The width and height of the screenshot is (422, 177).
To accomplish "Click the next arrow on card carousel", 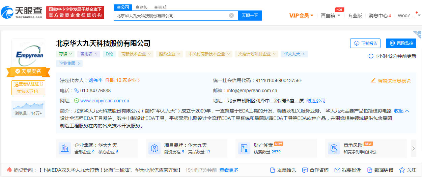I will pos(414,148).
